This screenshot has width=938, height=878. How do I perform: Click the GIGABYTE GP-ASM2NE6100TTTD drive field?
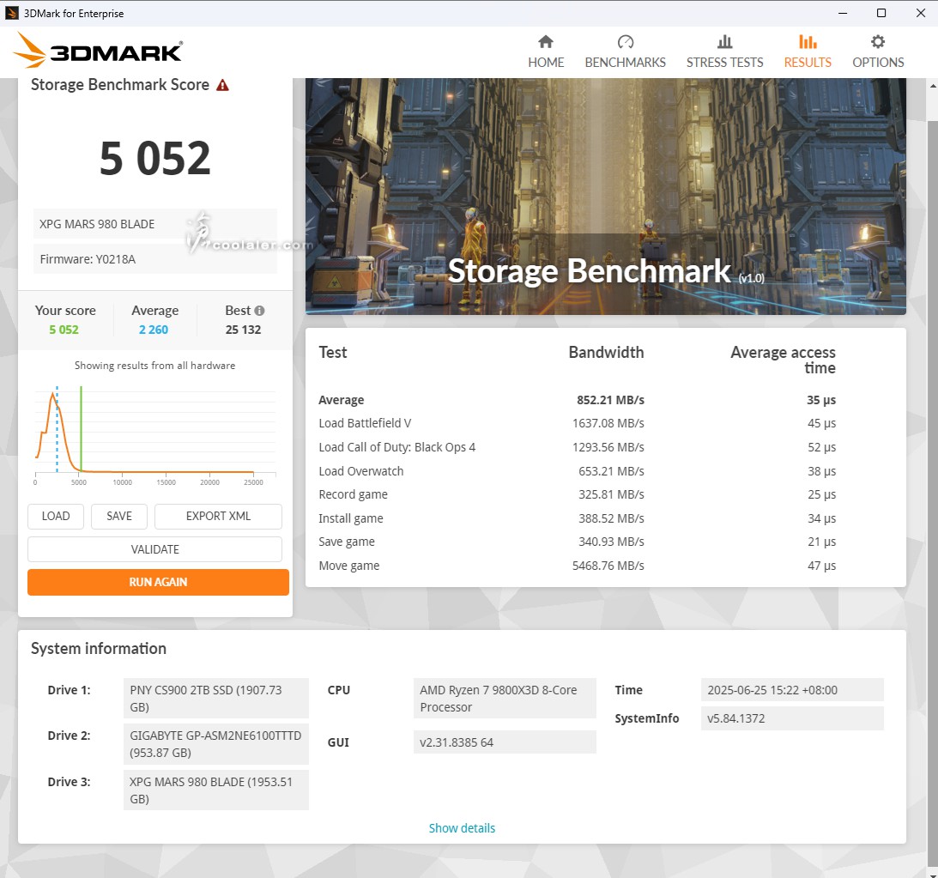216,744
